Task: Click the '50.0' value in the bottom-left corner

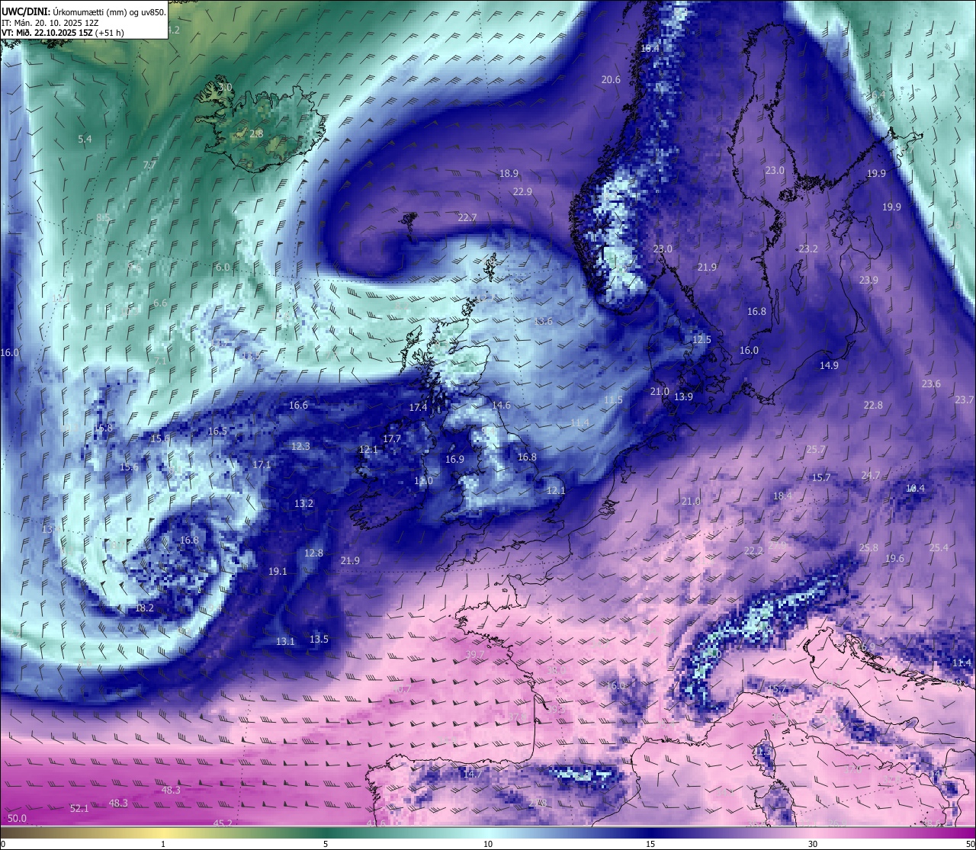Action: click(17, 818)
